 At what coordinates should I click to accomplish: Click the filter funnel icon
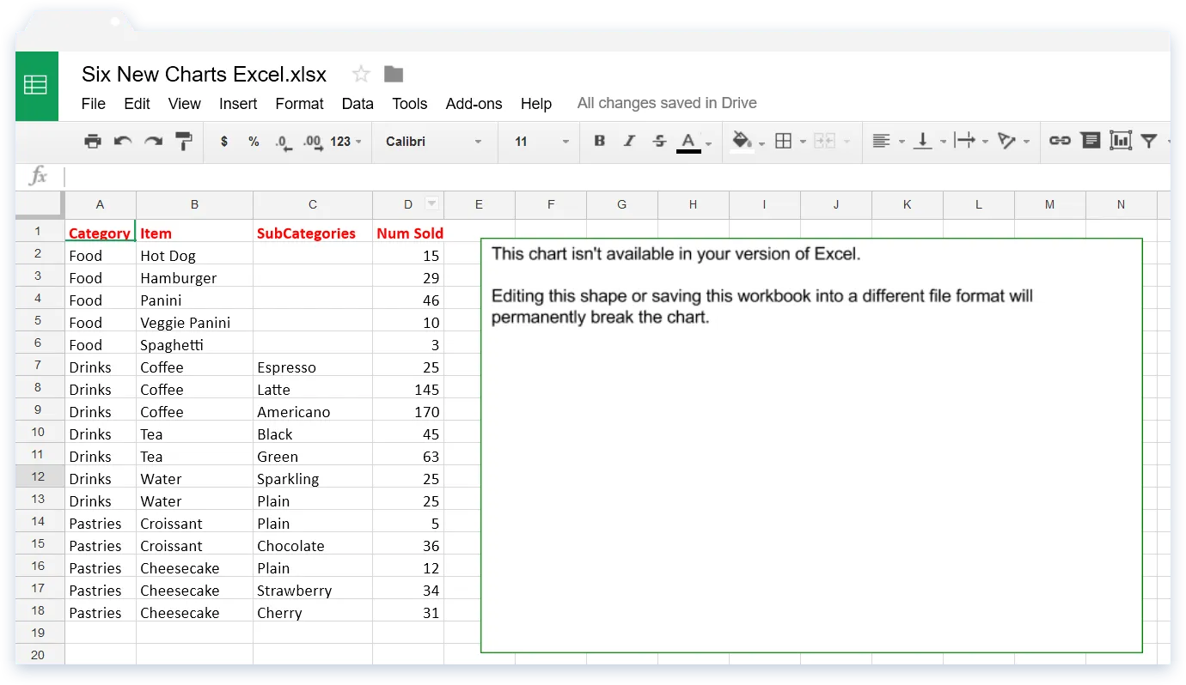coord(1149,141)
